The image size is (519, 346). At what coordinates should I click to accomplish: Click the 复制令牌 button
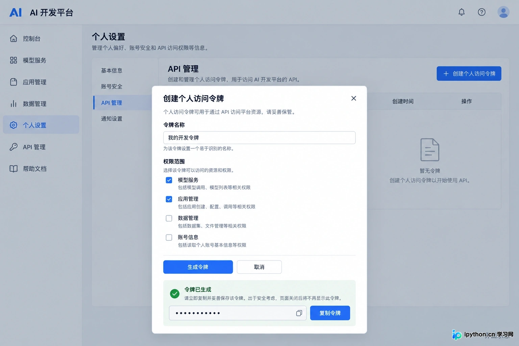[x=330, y=313]
